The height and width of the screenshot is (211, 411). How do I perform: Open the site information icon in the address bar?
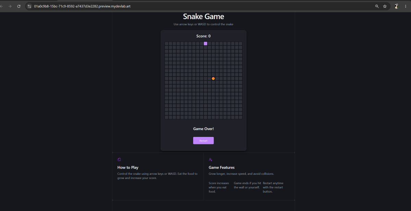tap(29, 6)
